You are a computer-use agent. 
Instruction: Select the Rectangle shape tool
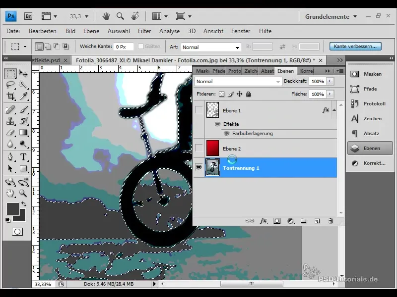pos(23,168)
